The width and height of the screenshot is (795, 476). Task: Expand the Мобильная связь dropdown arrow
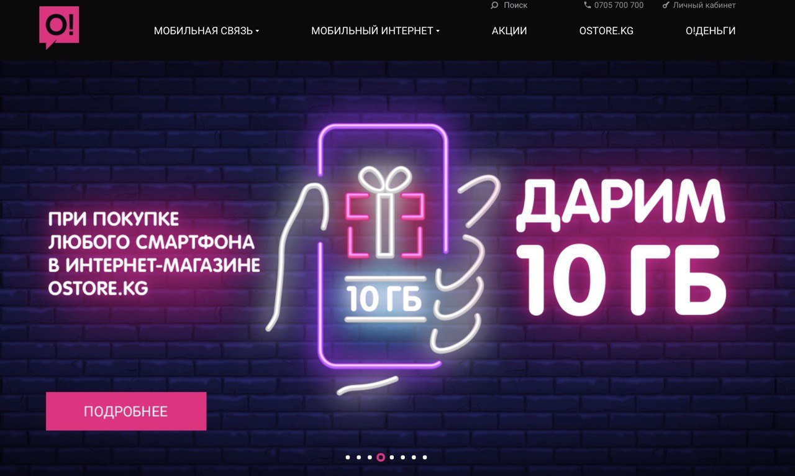tap(257, 31)
